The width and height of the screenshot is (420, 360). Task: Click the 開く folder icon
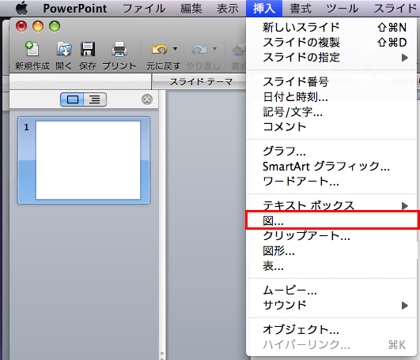click(x=64, y=49)
